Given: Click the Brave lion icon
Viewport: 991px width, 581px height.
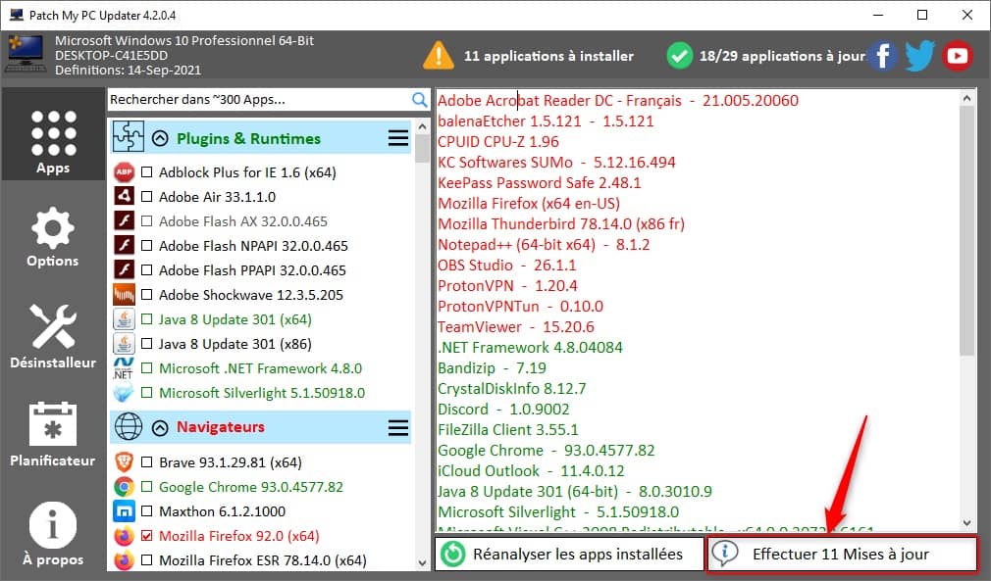Looking at the screenshot, I should (x=124, y=462).
